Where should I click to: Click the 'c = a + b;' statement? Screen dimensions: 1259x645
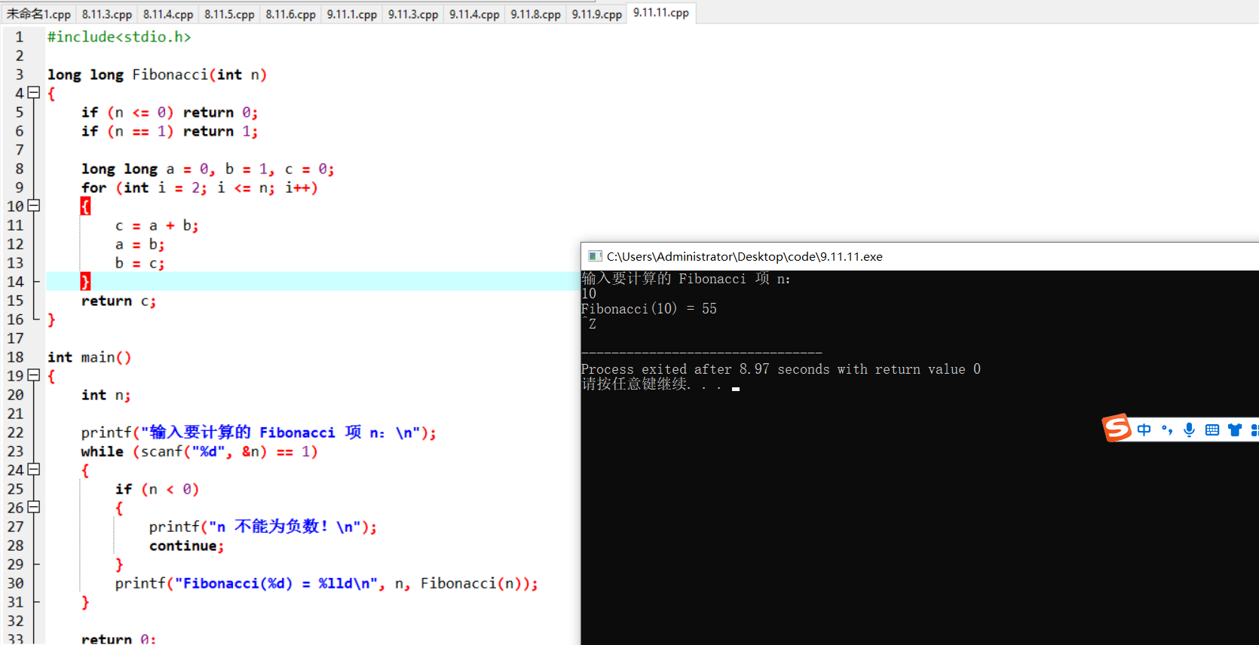[x=157, y=225]
